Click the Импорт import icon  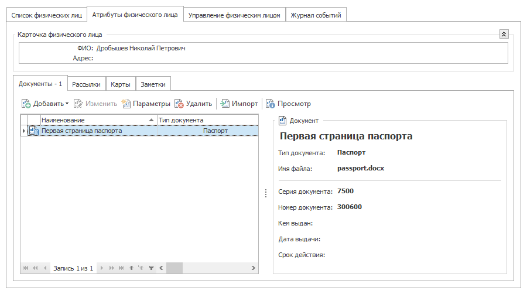(x=224, y=104)
